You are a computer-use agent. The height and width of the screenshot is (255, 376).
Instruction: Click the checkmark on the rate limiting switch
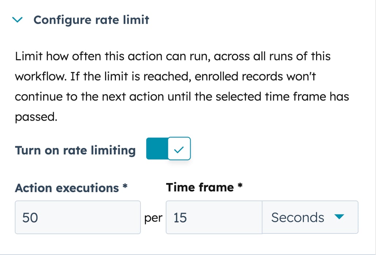click(x=179, y=148)
